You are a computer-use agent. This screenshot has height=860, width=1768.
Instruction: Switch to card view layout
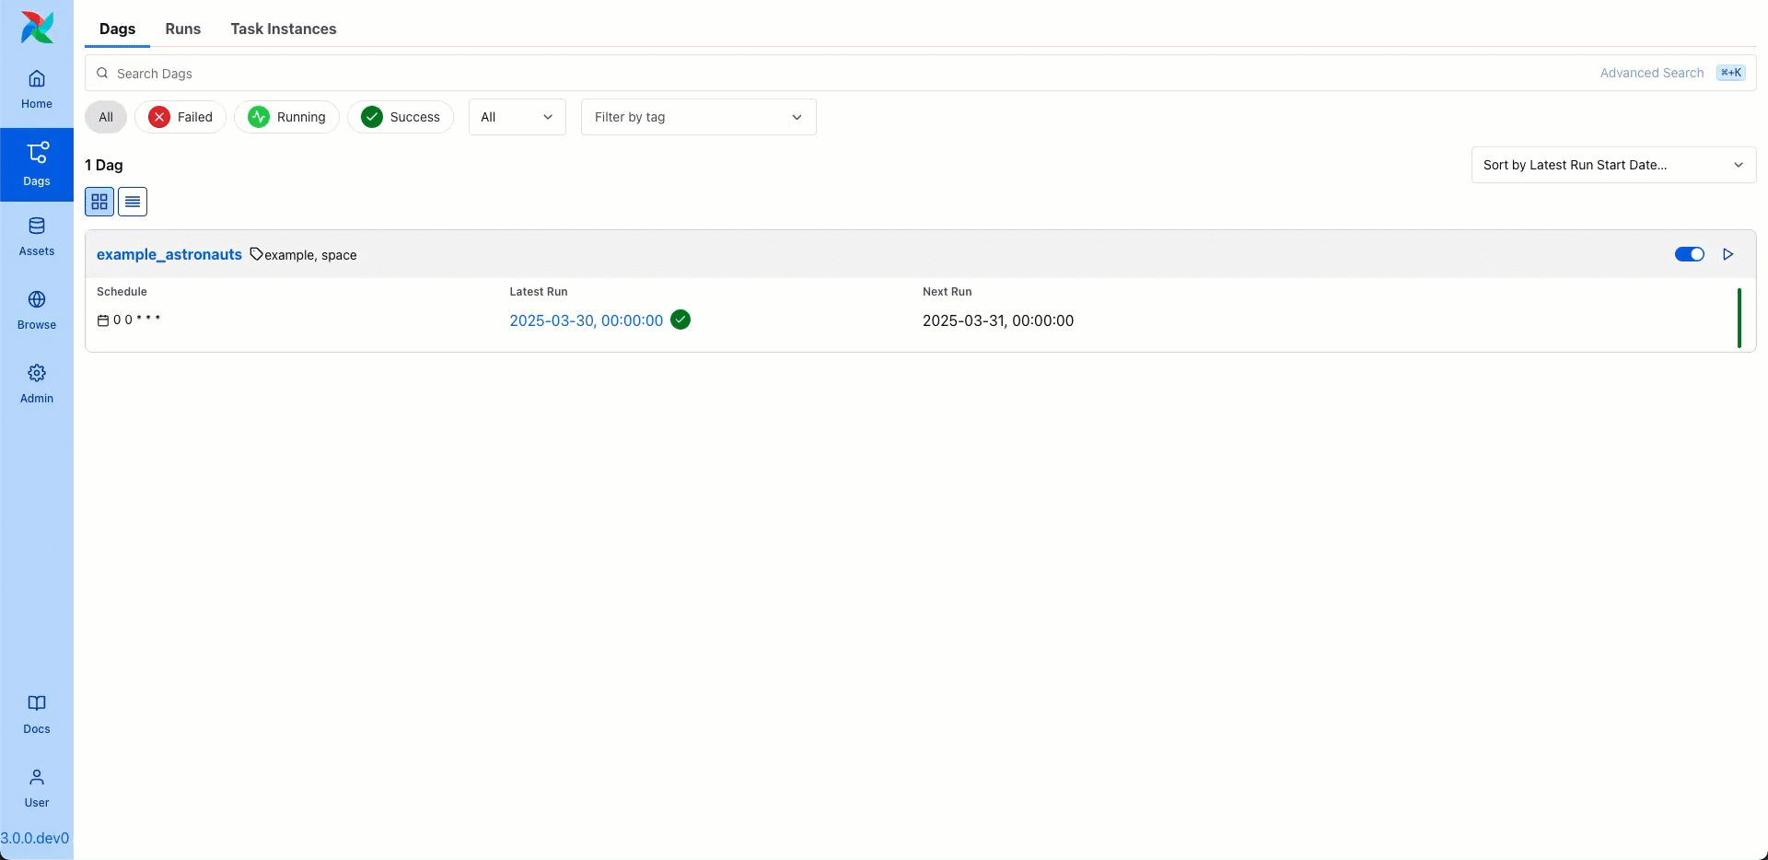click(x=99, y=201)
